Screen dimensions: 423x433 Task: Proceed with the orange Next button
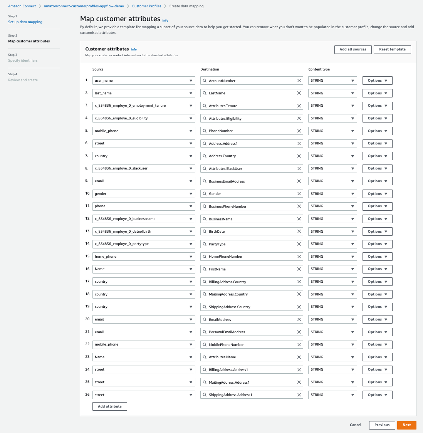(x=406, y=425)
